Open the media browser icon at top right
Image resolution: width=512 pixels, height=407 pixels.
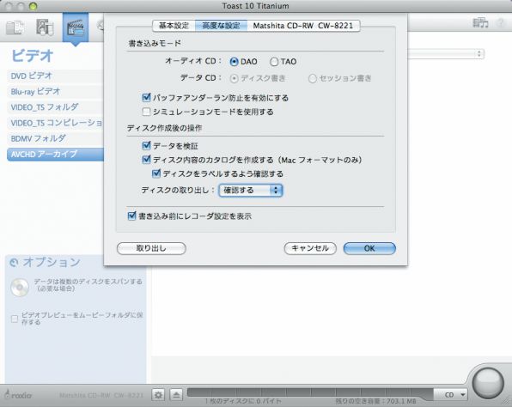pyautogui.click(x=480, y=22)
